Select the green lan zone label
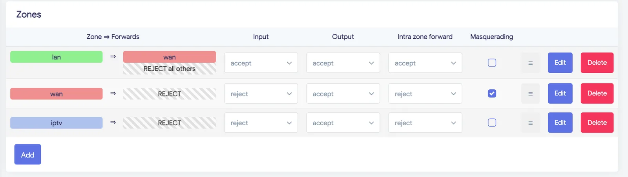 pyautogui.click(x=57, y=57)
